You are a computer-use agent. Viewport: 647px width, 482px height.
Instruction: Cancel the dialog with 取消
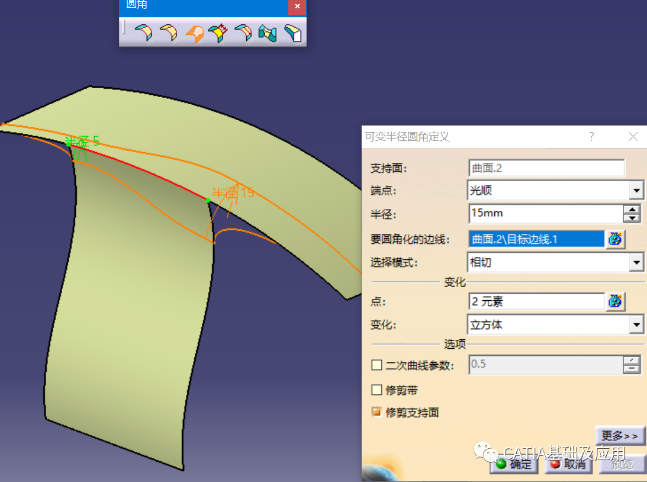pyautogui.click(x=569, y=464)
